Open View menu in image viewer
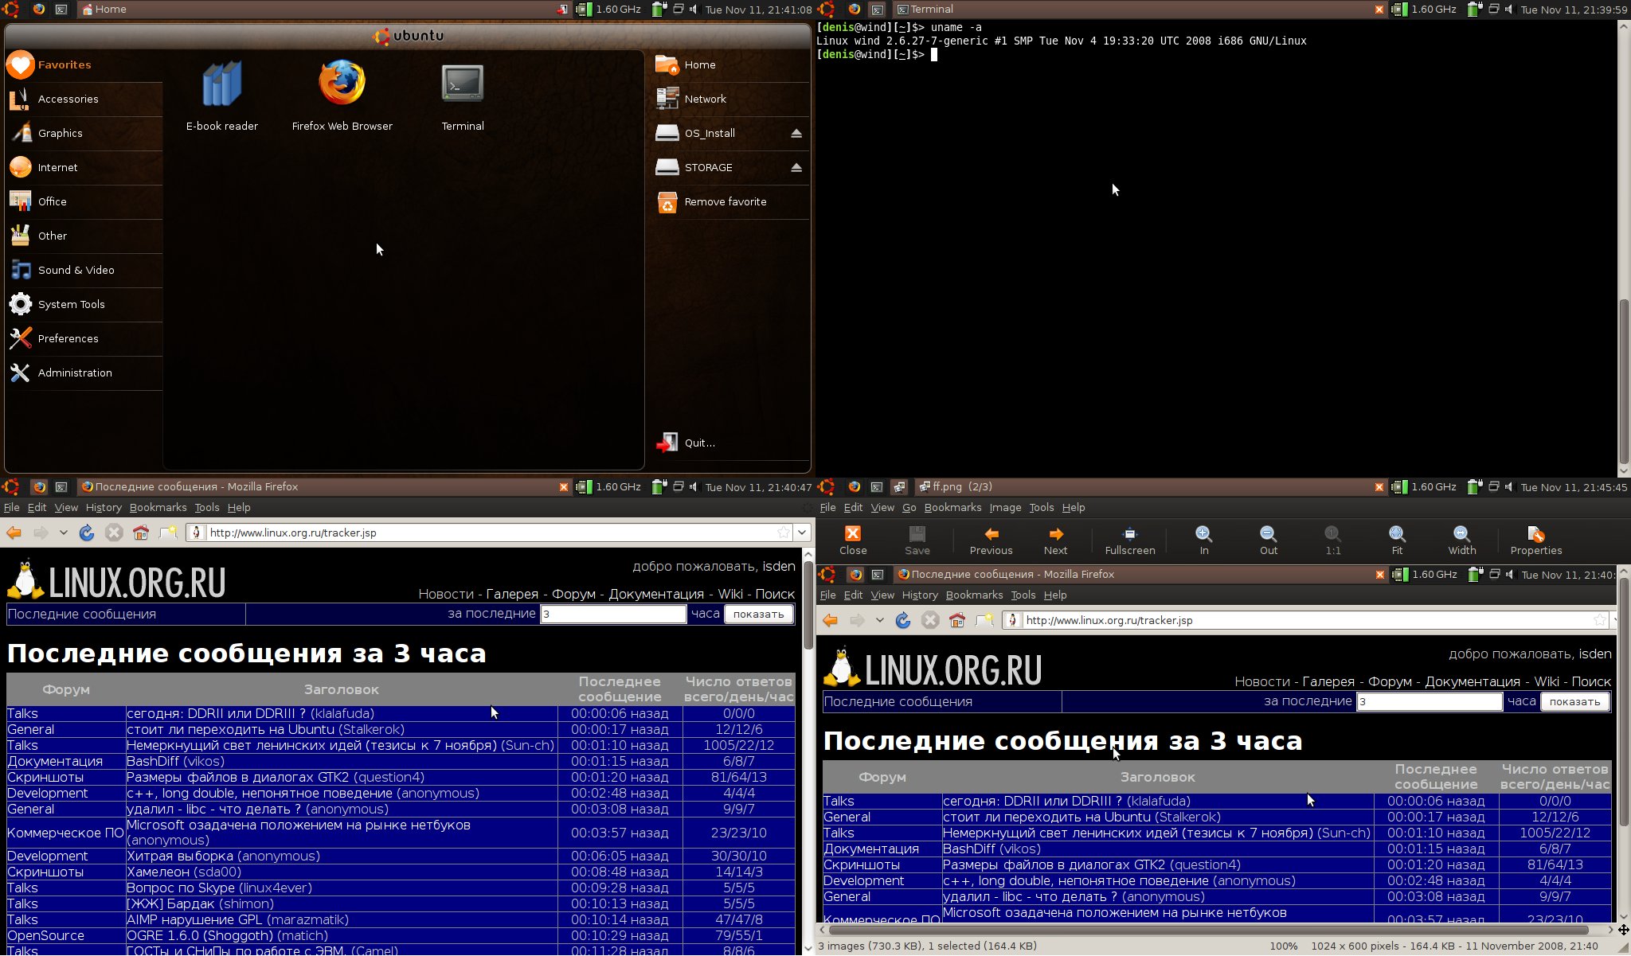This screenshot has width=1631, height=956. click(882, 508)
